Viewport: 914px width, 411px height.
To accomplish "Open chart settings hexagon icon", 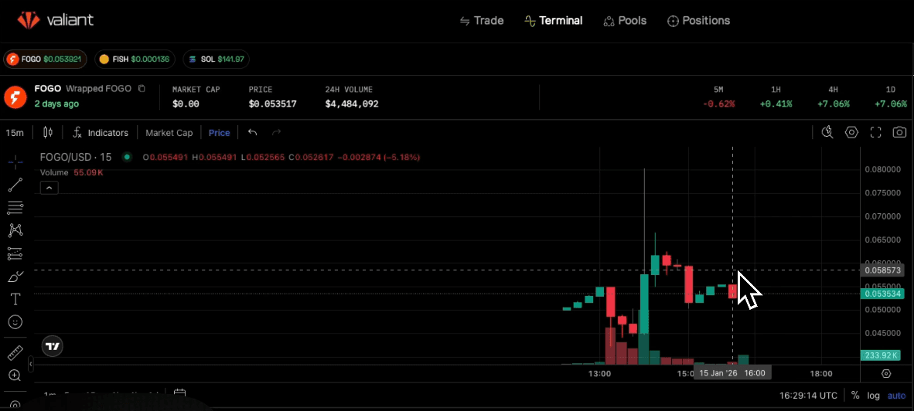I will click(851, 133).
